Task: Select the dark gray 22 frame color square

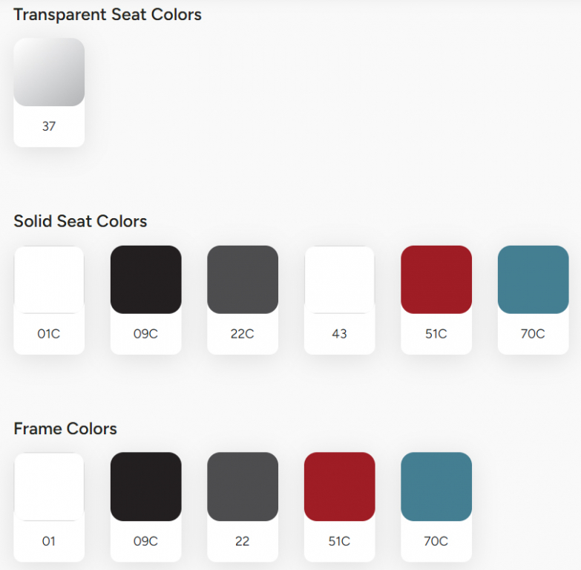Action: tap(243, 486)
